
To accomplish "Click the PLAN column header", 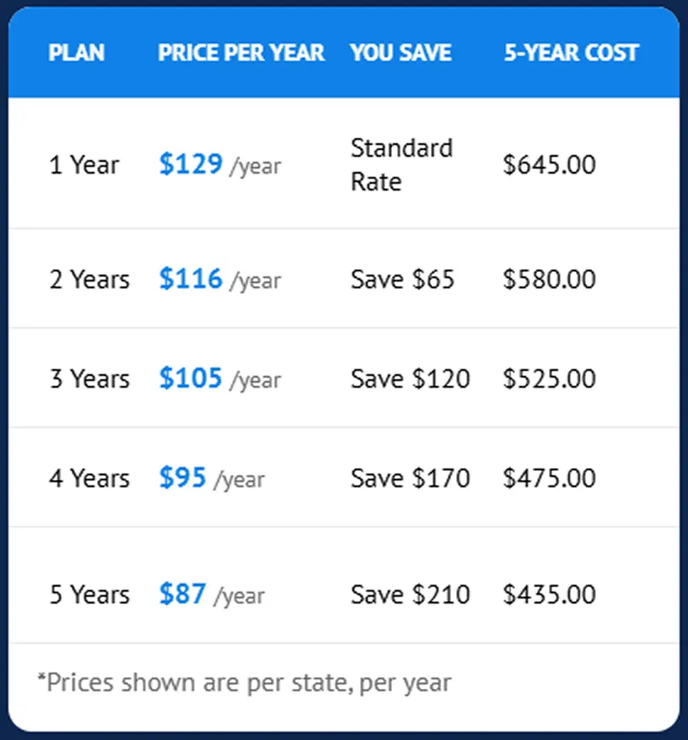I will click(77, 52).
